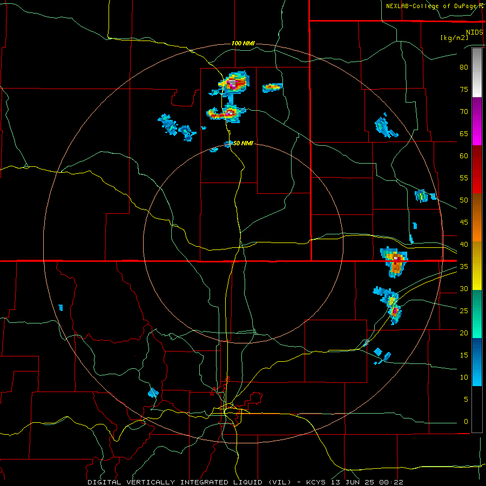This screenshot has height=486, width=486.
Task: Select the green segment of the color scale
Action: point(477,314)
